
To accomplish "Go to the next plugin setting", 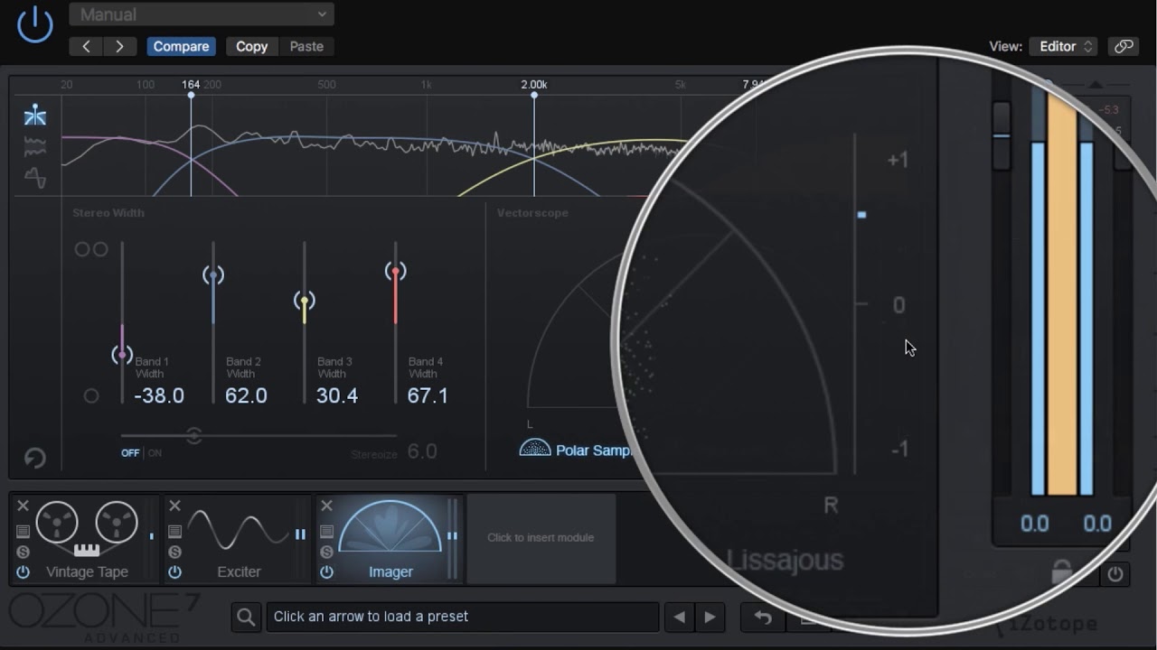I will click(x=119, y=46).
